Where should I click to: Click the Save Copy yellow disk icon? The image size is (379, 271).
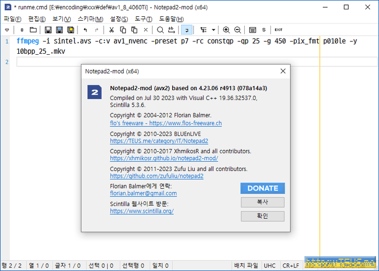click(71, 30)
